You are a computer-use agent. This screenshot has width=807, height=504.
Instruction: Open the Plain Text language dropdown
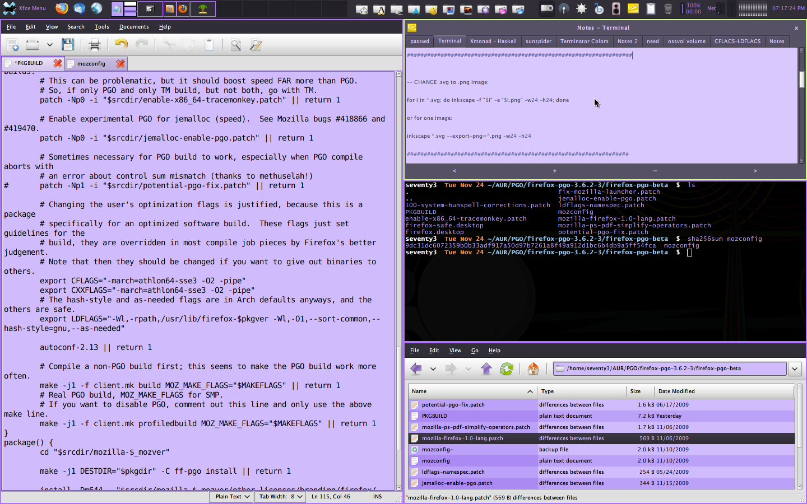pos(232,496)
